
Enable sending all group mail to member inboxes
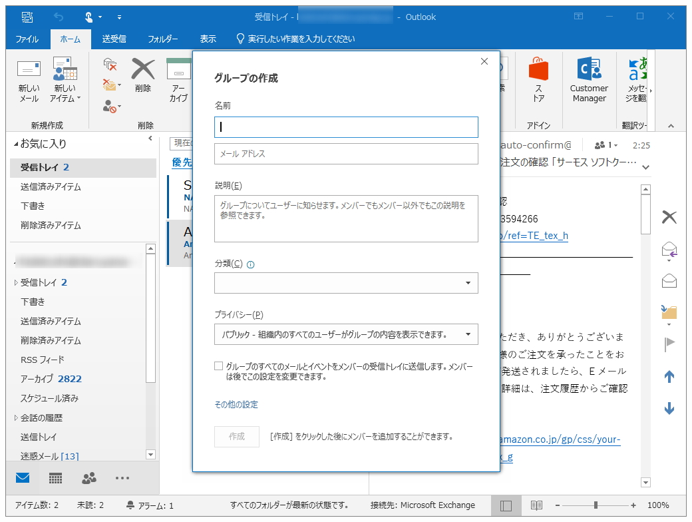(x=218, y=365)
